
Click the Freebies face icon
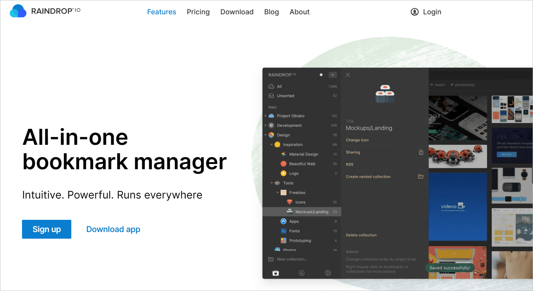pos(283,193)
